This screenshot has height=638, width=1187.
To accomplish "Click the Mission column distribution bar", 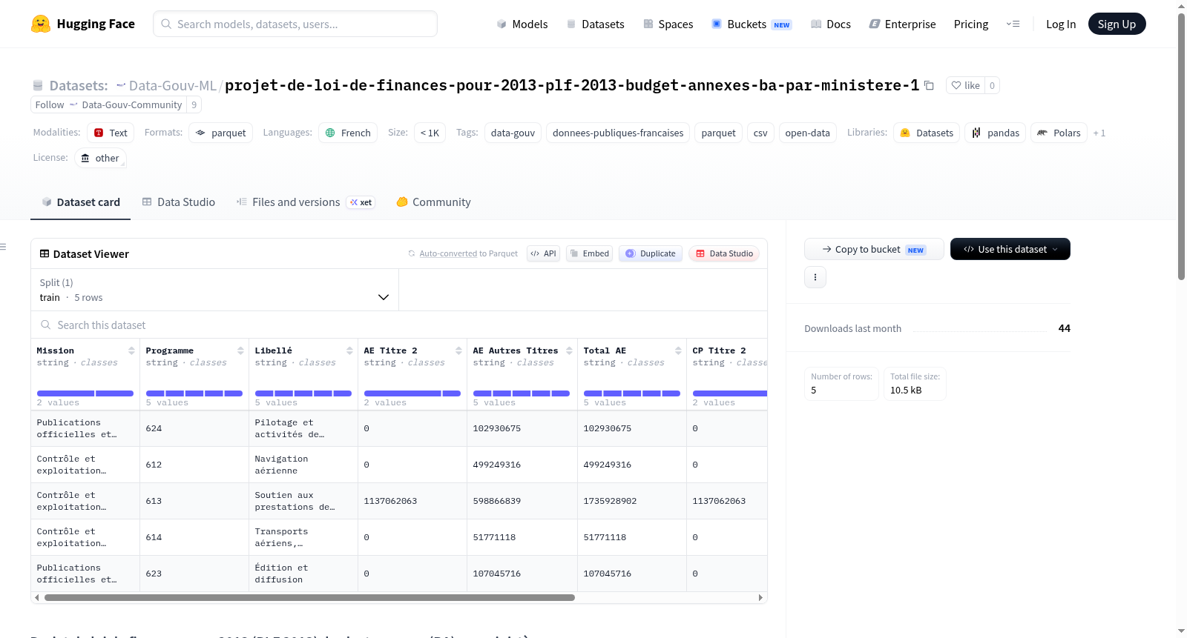I will [85, 393].
